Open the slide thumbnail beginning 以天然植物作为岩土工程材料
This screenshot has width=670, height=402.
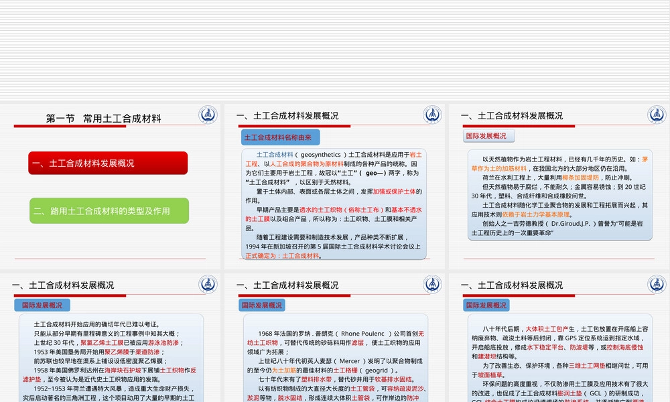pyautogui.click(x=559, y=187)
